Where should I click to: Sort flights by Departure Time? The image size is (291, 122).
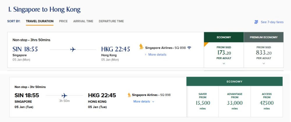111,21
